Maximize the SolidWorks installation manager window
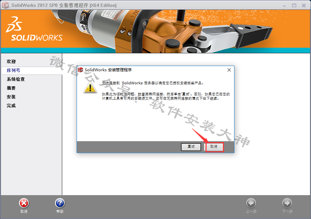 click(x=294, y=6)
